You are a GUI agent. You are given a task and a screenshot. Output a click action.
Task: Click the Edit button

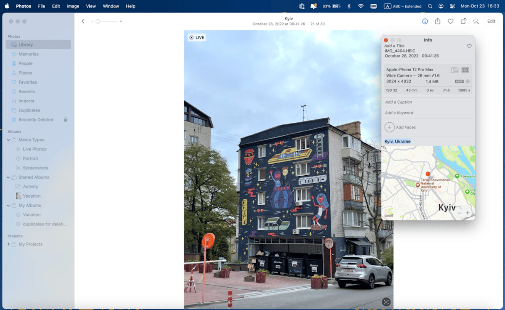point(491,21)
